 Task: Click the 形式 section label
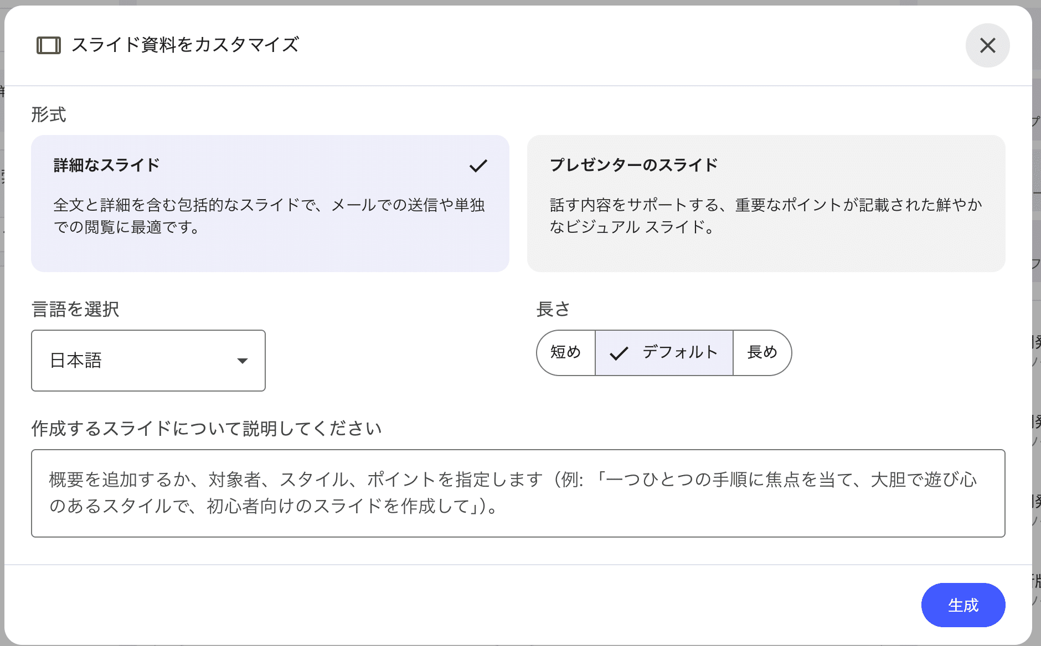49,114
